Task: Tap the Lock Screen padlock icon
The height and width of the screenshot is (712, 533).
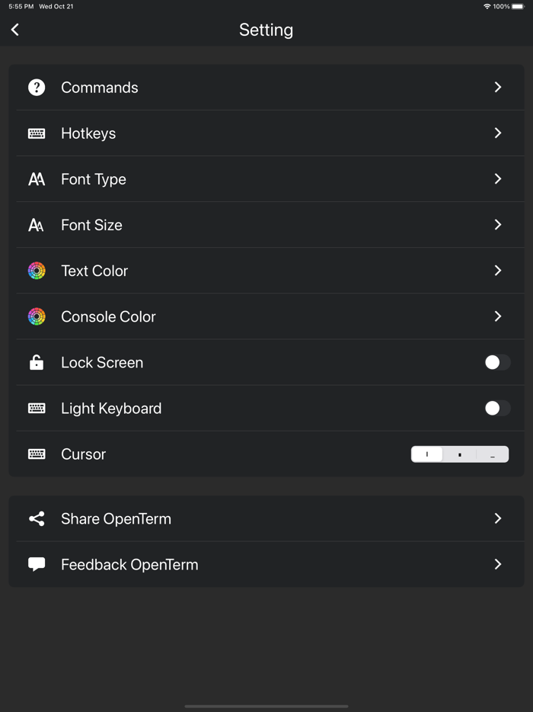Action: (x=37, y=363)
